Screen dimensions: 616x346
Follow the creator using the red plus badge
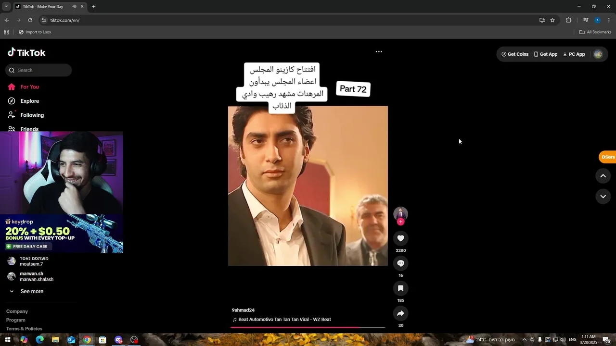click(400, 222)
